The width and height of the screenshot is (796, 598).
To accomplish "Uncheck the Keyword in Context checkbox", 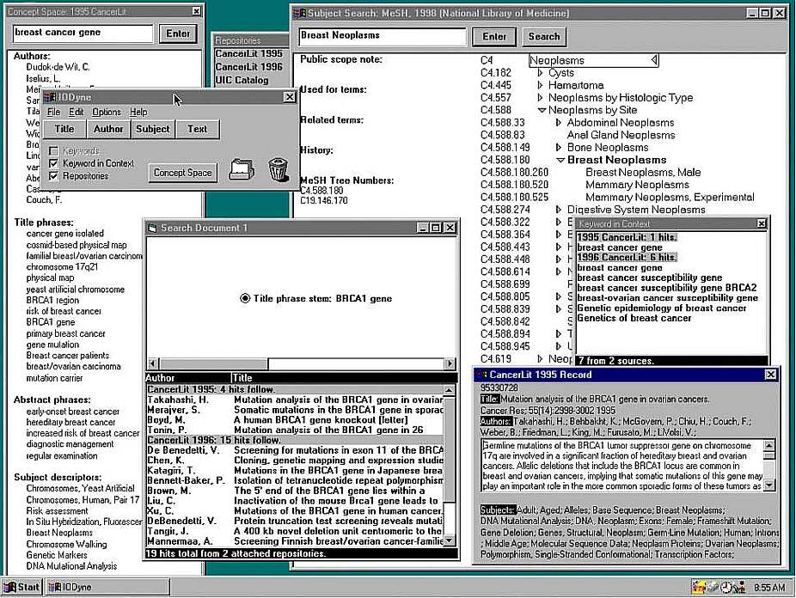I will [53, 163].
